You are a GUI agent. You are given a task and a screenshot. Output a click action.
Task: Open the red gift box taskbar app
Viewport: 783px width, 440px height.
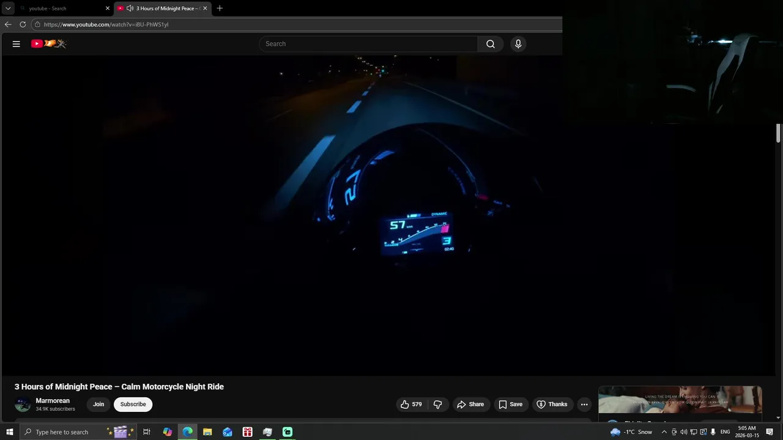pyautogui.click(x=247, y=432)
